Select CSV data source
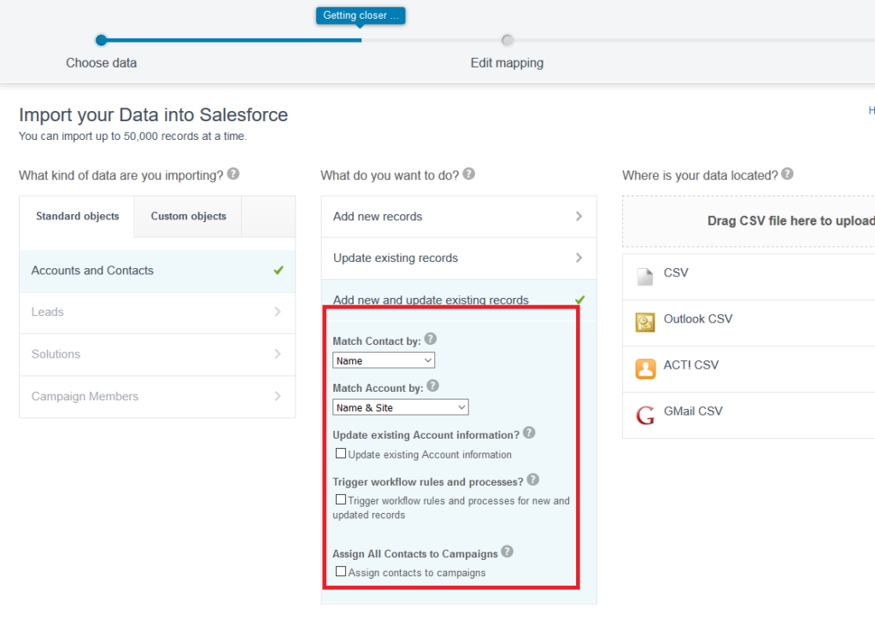Screen dimensions: 875x624 pos(749,277)
